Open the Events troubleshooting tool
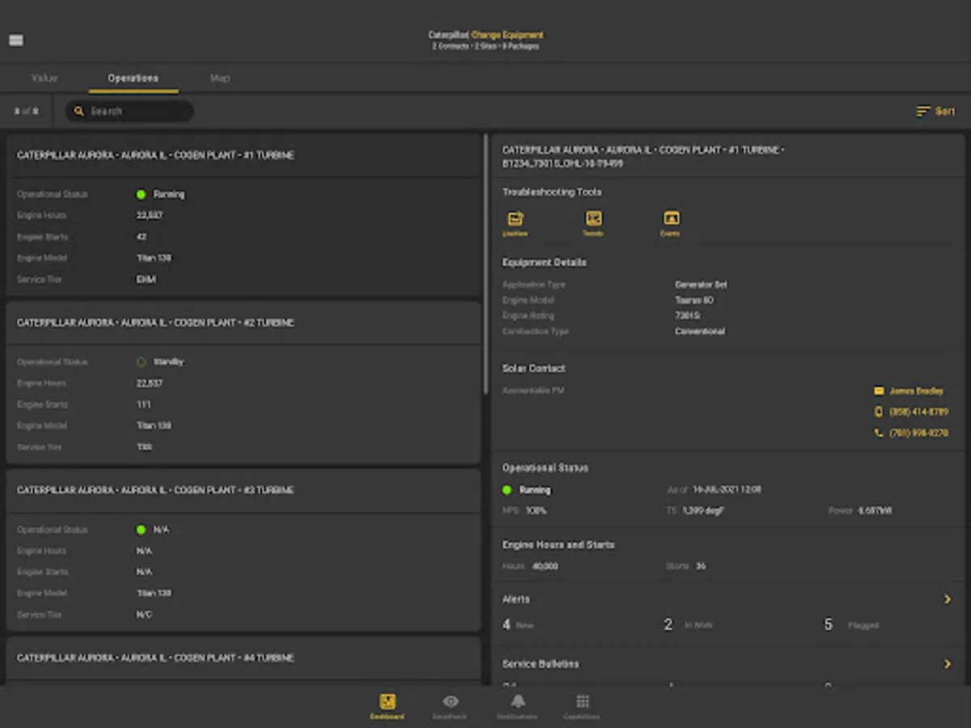The width and height of the screenshot is (971, 728). 671,220
